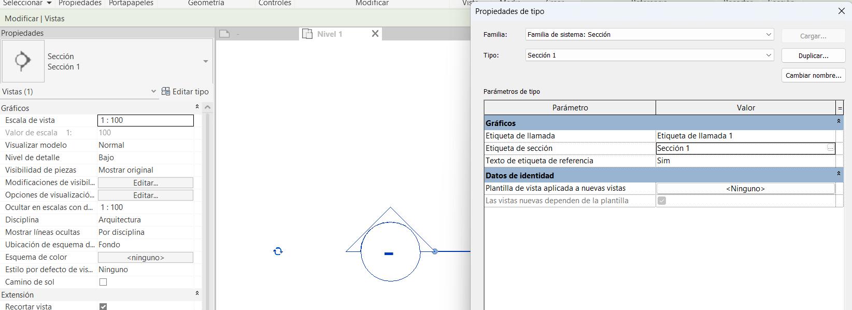Click the Cambiar nombre... button
This screenshot has height=310, width=852.
813,75
